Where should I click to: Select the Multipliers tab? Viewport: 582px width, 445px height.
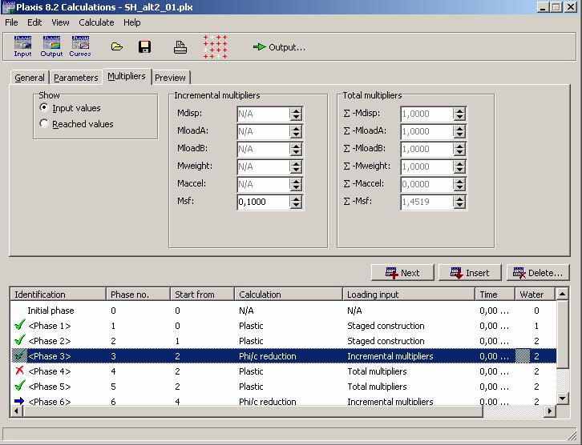pos(126,76)
